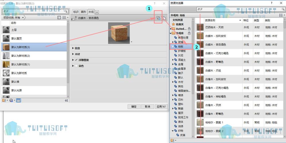This screenshot has height=143, width=286.
Task: Select 默认屋顶 material
Action: 34,39
